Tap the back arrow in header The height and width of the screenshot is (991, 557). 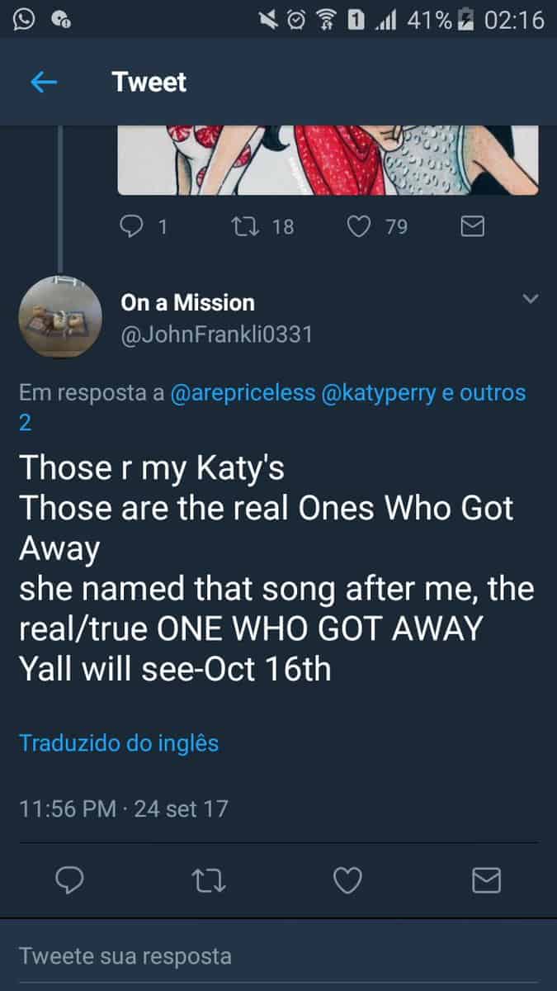point(43,82)
